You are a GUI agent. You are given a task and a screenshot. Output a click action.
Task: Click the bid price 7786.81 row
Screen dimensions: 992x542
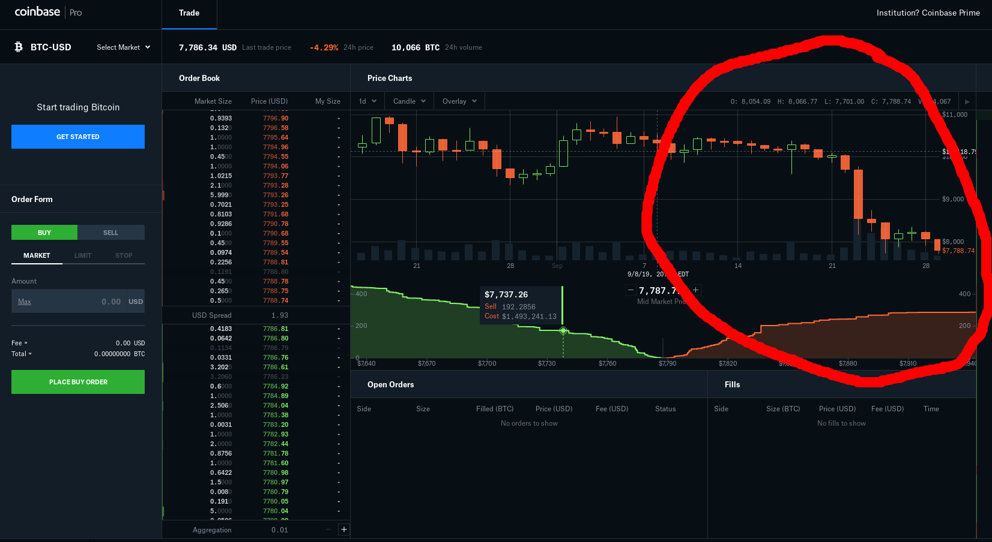pos(256,329)
